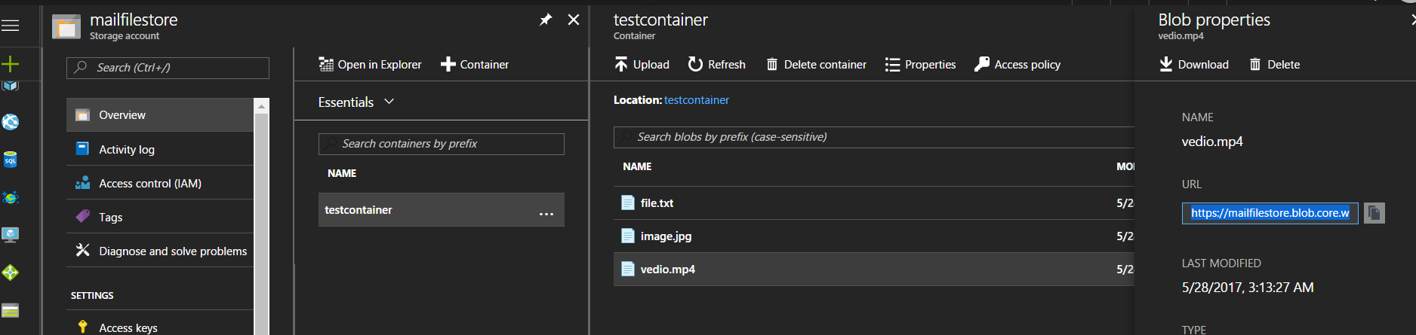
Task: Click the file icon next to file.txt
Action: (x=627, y=203)
